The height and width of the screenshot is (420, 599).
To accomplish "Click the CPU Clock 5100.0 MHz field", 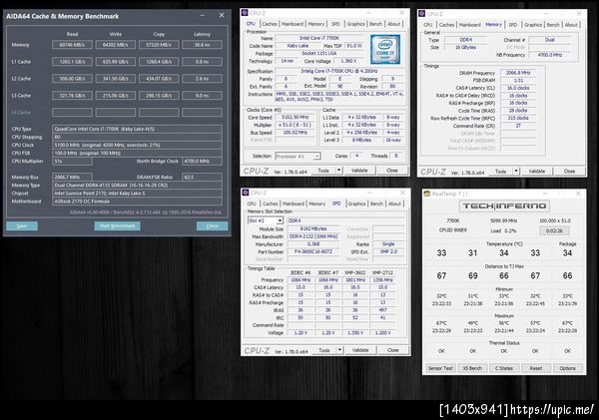I will click(137, 145).
